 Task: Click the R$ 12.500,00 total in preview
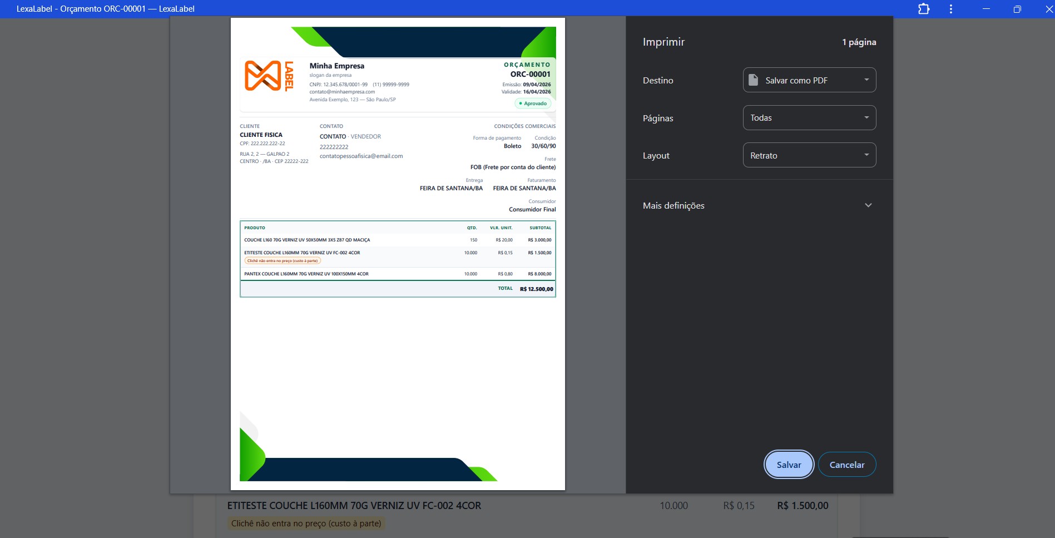(537, 289)
